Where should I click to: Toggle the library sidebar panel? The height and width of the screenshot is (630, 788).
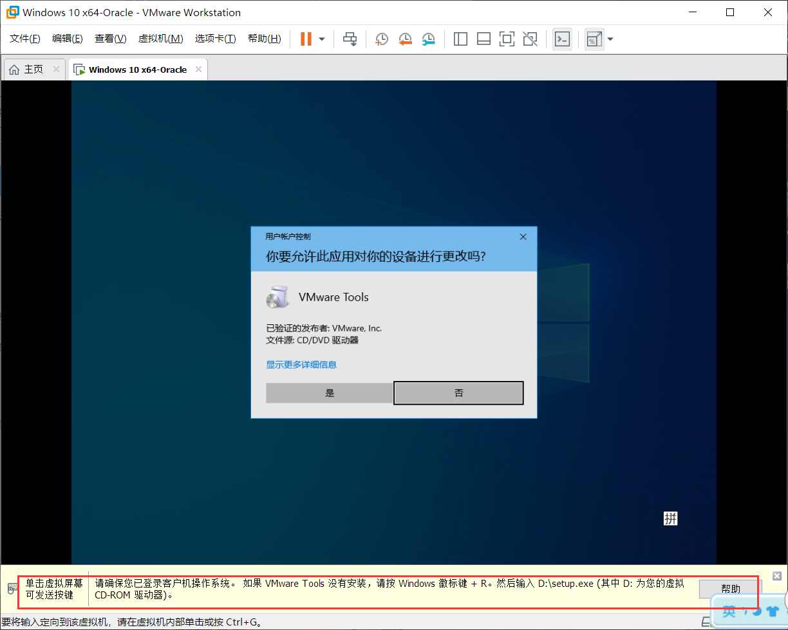coord(460,39)
